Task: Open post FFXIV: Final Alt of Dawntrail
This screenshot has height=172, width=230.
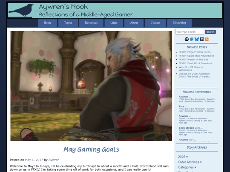Action: [x=195, y=63]
